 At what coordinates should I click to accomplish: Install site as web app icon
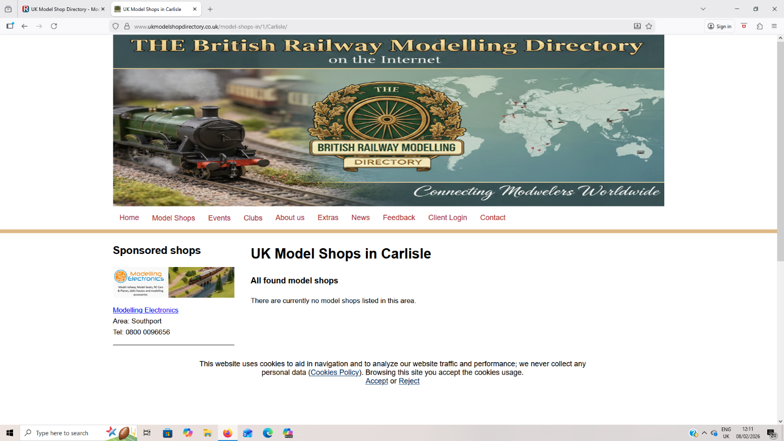[637, 26]
